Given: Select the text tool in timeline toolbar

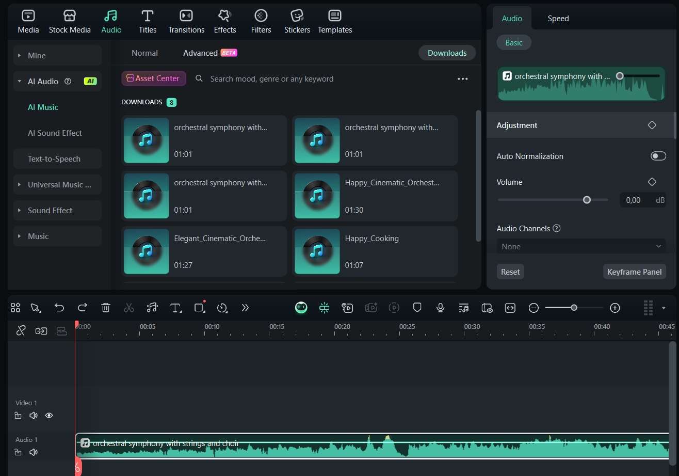Looking at the screenshot, I should [176, 308].
